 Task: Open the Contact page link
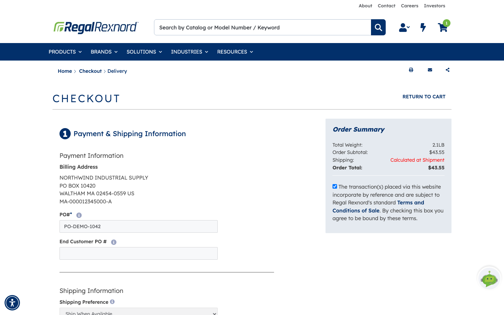point(386,6)
